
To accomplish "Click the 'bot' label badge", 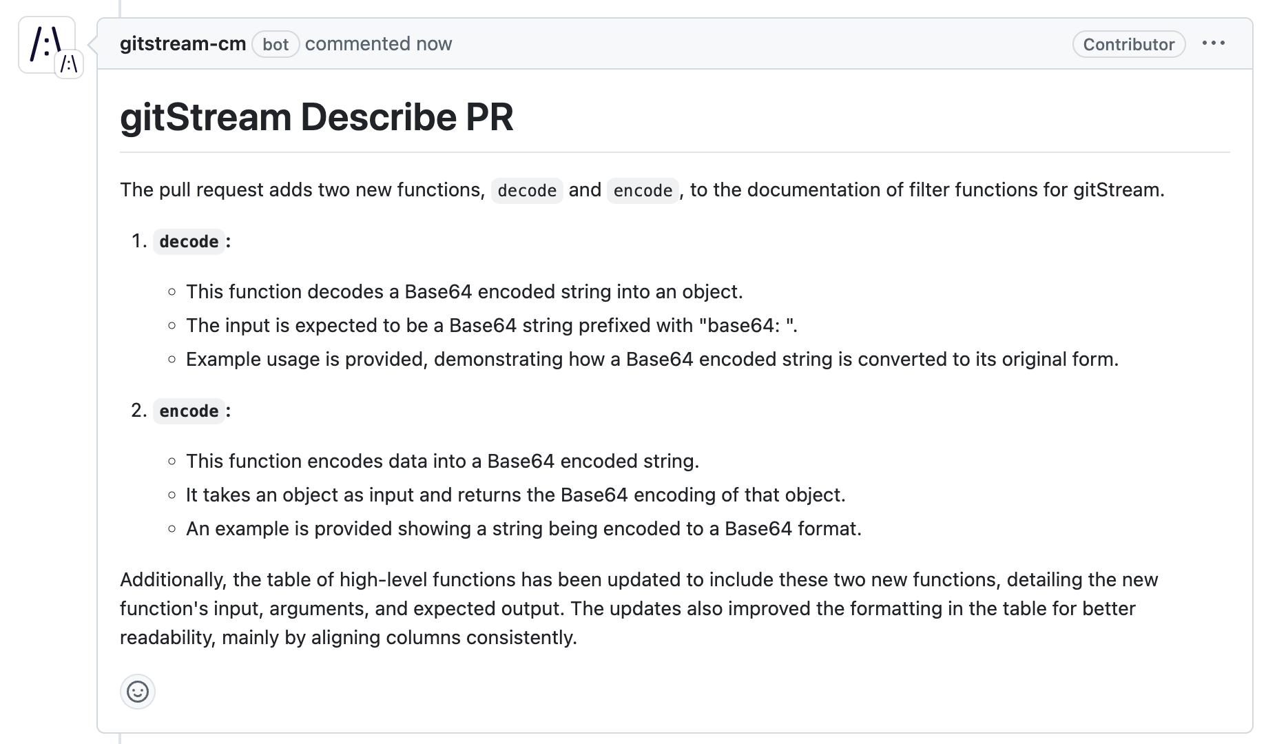I will tap(276, 44).
